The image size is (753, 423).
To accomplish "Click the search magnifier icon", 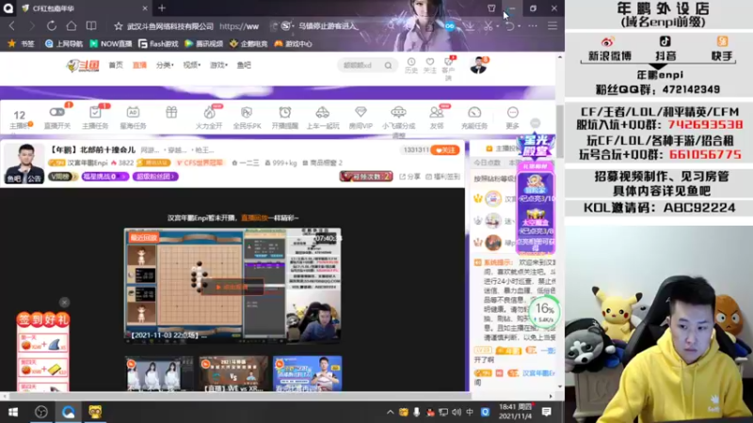I will pyautogui.click(x=388, y=65).
